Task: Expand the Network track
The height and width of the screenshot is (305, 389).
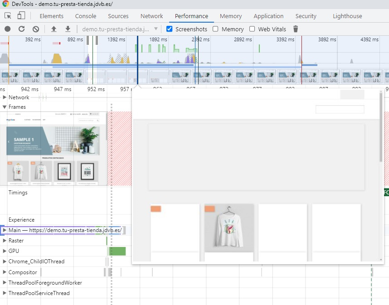Action: tap(5, 97)
